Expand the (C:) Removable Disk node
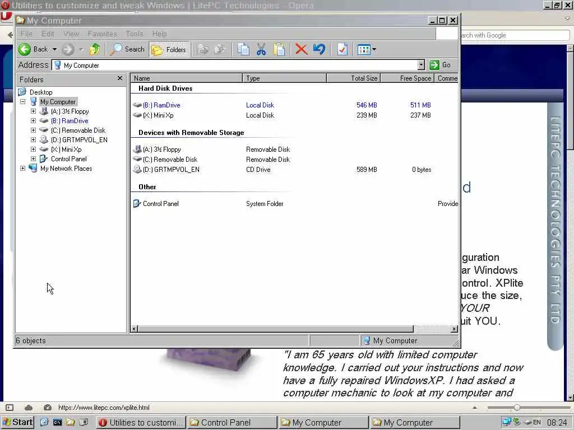The height and width of the screenshot is (430, 574). point(33,130)
